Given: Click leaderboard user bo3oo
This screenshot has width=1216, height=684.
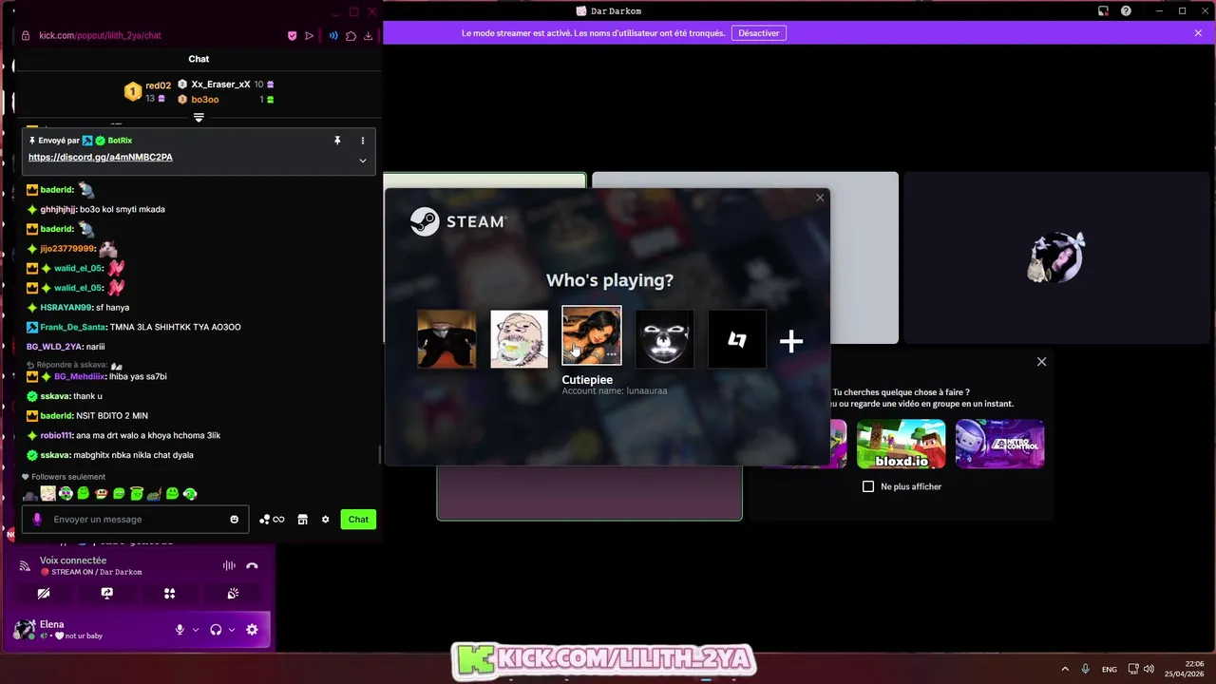Looking at the screenshot, I should click(205, 100).
